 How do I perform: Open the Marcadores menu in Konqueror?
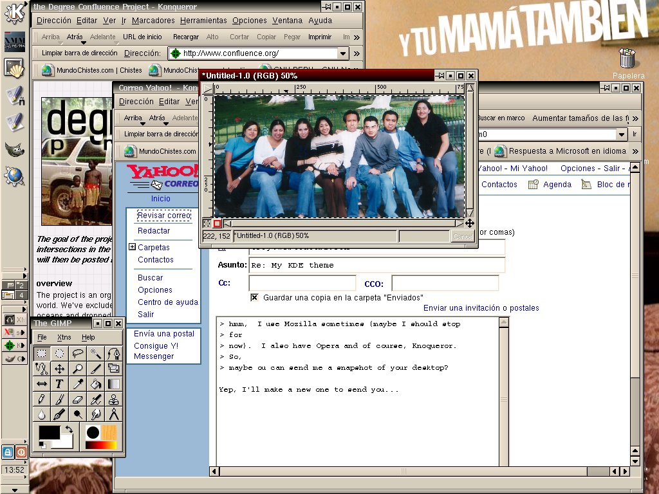(x=153, y=20)
